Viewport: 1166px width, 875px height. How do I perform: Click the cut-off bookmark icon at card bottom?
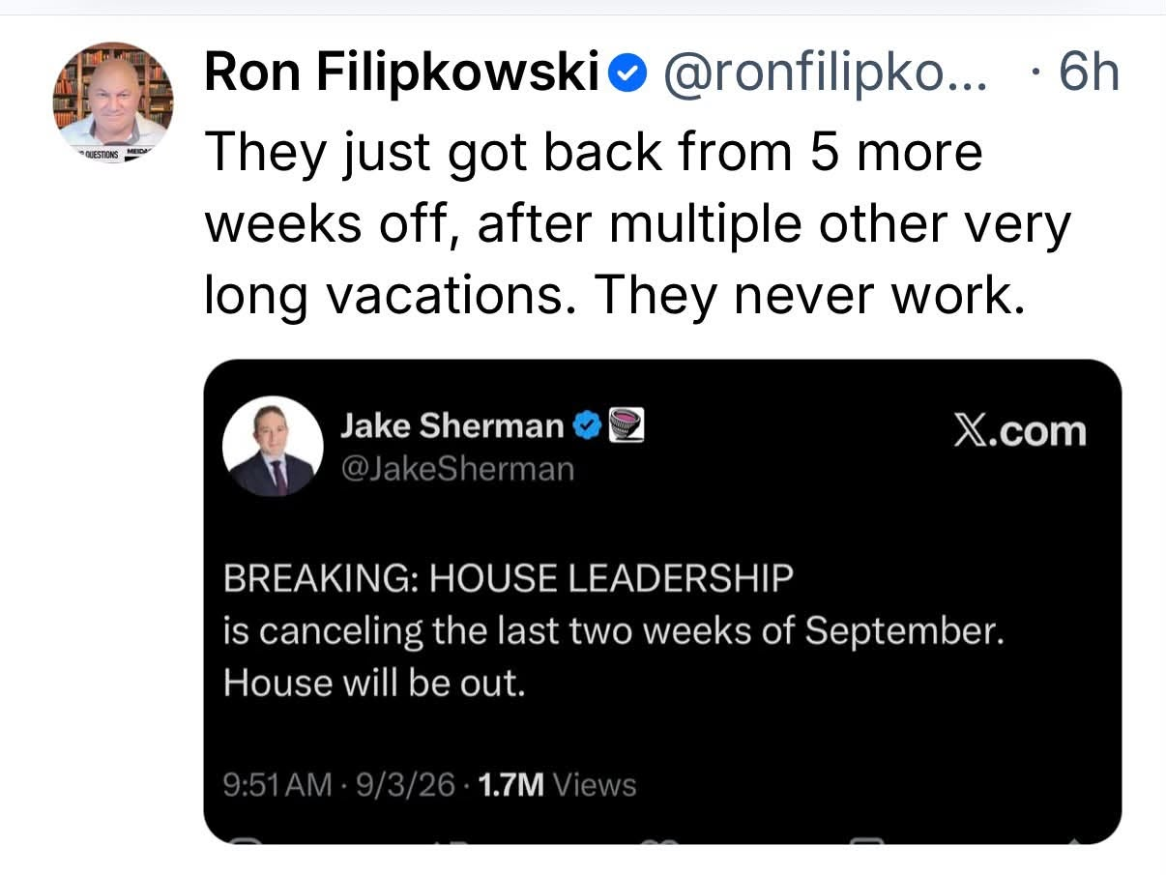point(866,841)
